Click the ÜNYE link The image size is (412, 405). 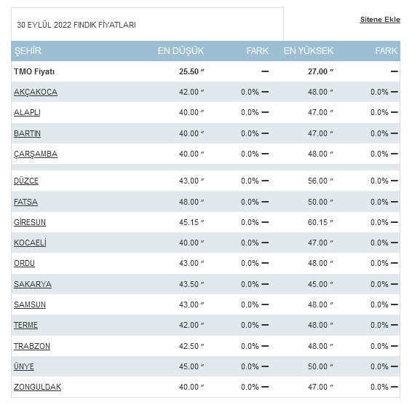[24, 366]
